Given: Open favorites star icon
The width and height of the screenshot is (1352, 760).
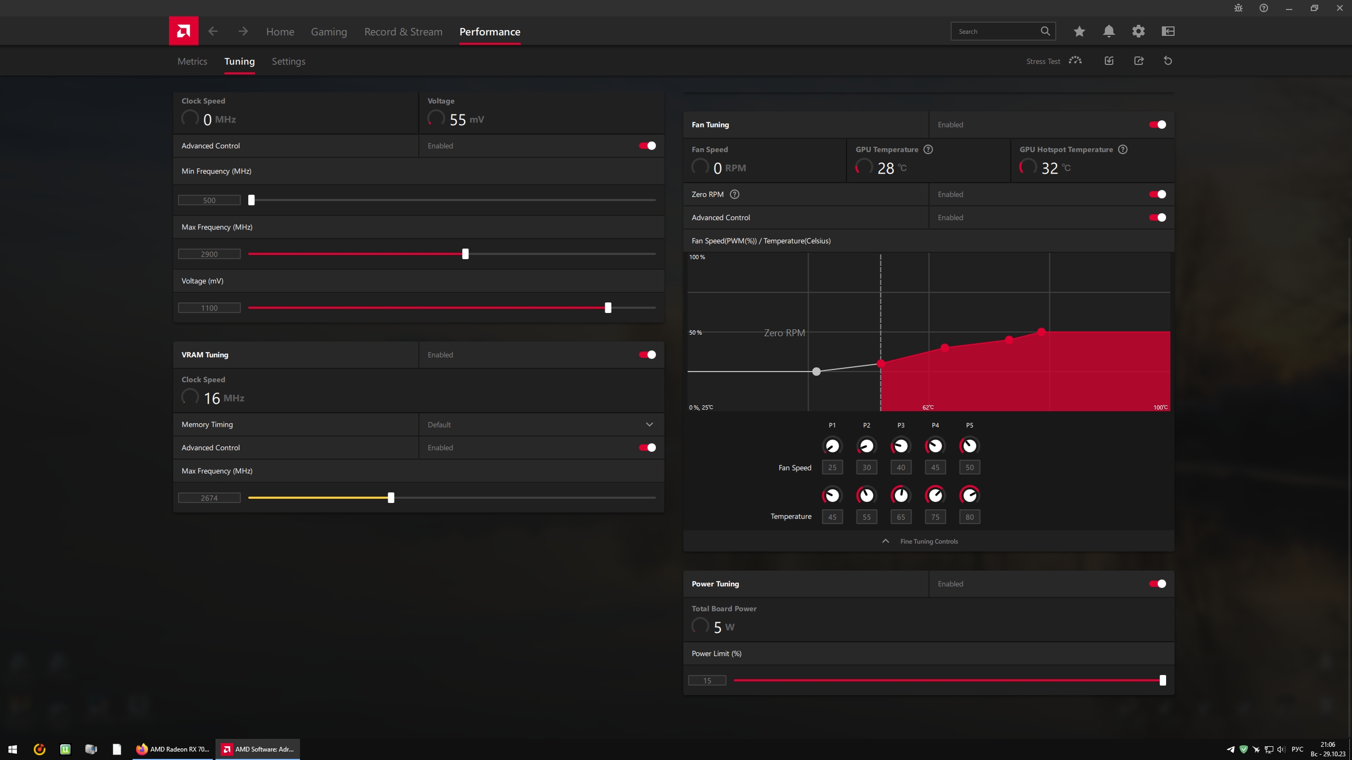Looking at the screenshot, I should (1079, 31).
